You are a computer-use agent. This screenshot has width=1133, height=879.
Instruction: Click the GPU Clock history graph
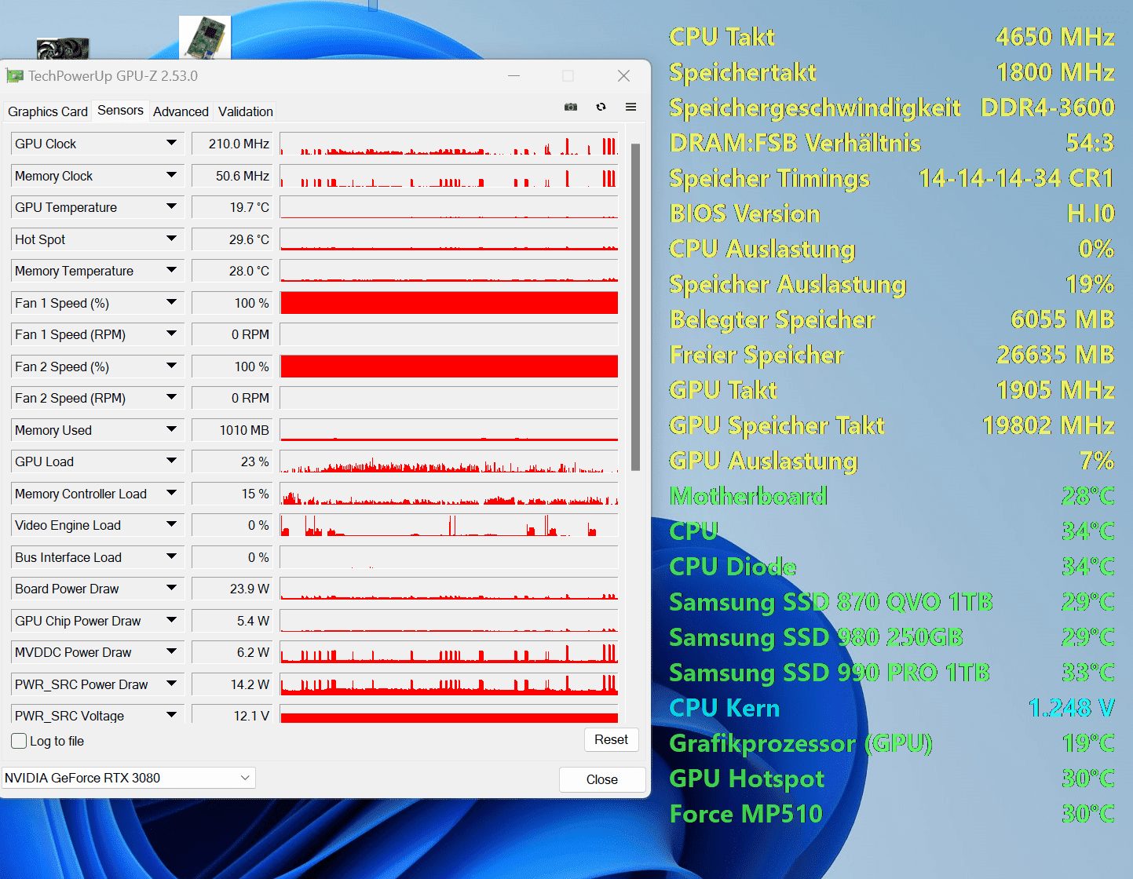[x=449, y=144]
